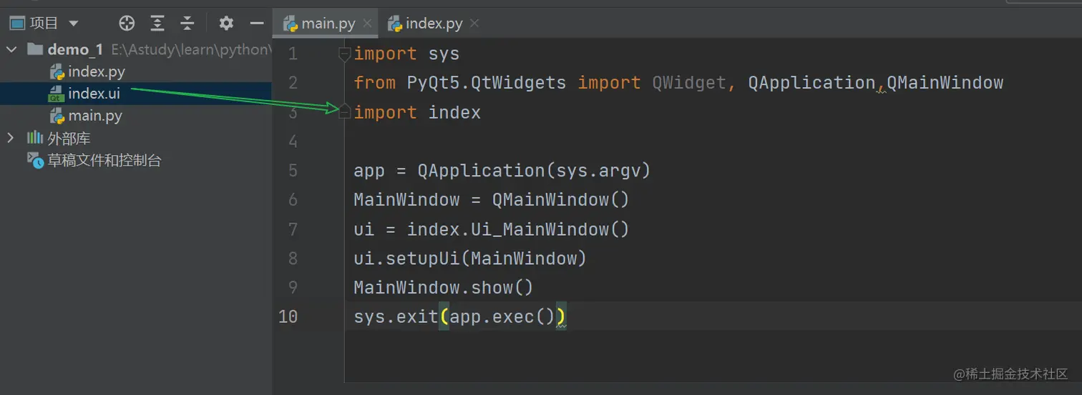Click line number 5 in gutter

[293, 170]
